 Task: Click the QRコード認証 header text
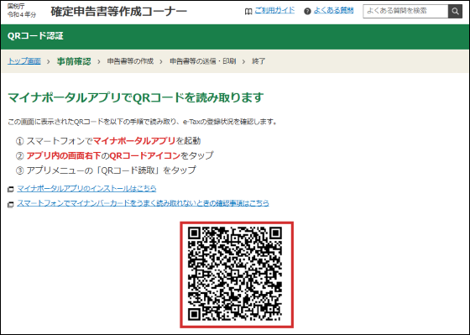[x=35, y=36]
